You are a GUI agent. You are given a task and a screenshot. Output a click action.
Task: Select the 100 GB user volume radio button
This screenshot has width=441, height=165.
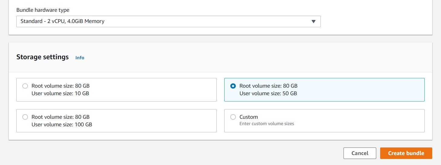point(25,117)
